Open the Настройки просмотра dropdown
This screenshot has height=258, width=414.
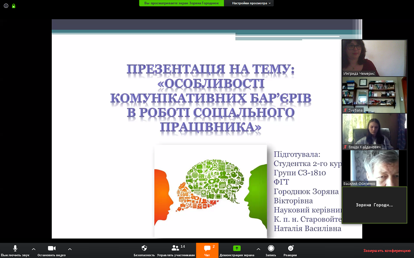(251, 3)
